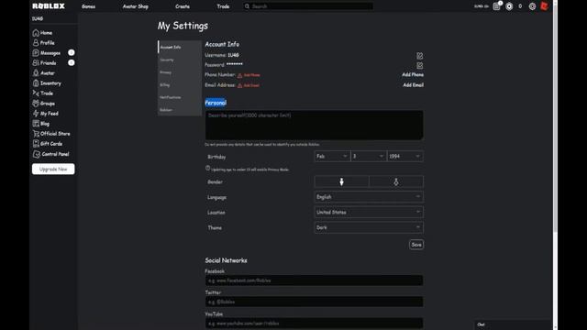
Task: Select the female gender option
Action: tap(396, 181)
